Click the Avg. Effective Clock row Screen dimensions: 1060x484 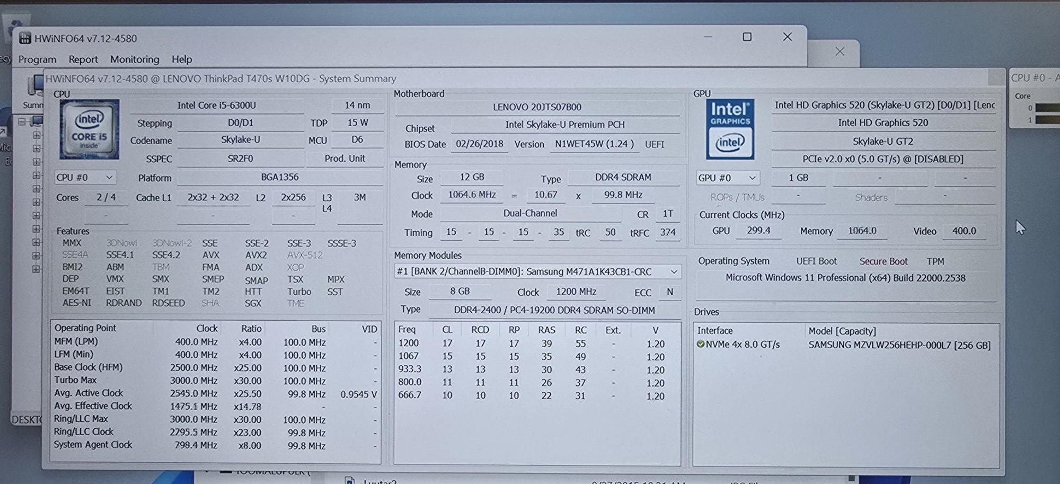216,407
